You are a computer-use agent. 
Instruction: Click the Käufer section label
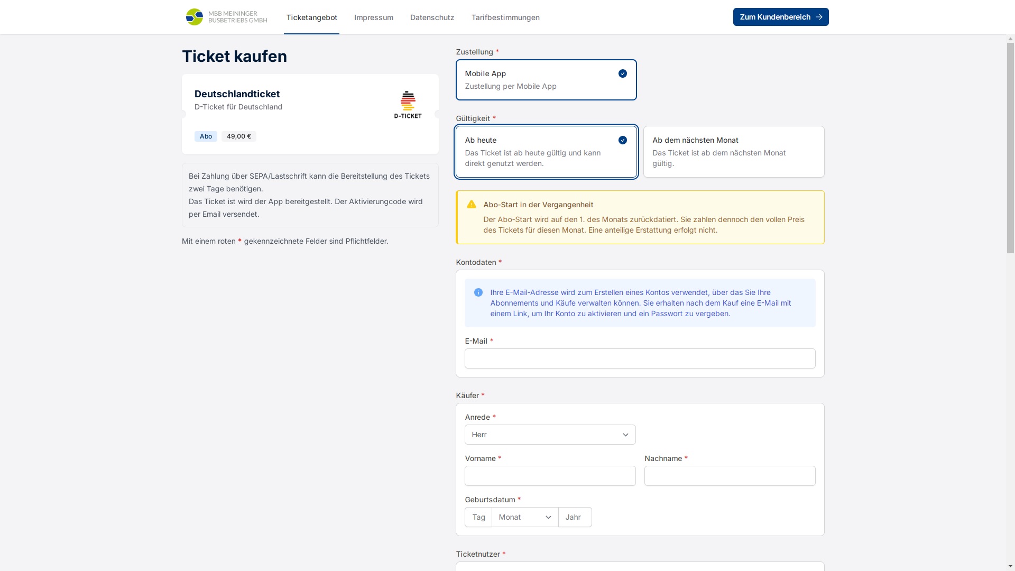pyautogui.click(x=467, y=395)
